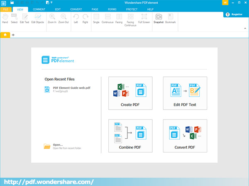The height and width of the screenshot is (186, 249).
Task: Click PDFelement app logo in title bar
Action: pyautogui.click(x=3, y=3)
